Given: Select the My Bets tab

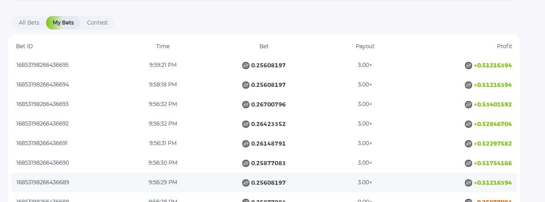Looking at the screenshot, I should click(x=63, y=23).
